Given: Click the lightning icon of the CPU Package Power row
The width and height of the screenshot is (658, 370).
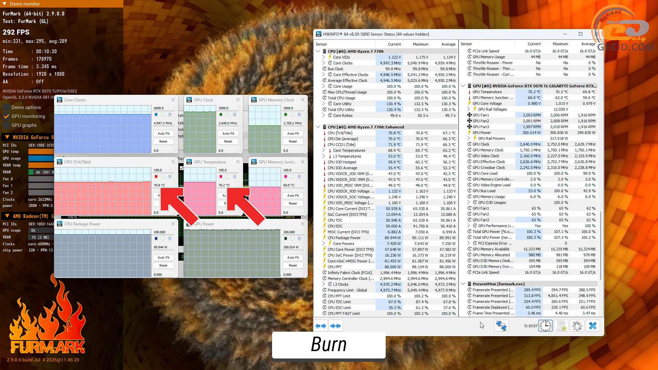Looking at the screenshot, I should pyautogui.click(x=325, y=238).
